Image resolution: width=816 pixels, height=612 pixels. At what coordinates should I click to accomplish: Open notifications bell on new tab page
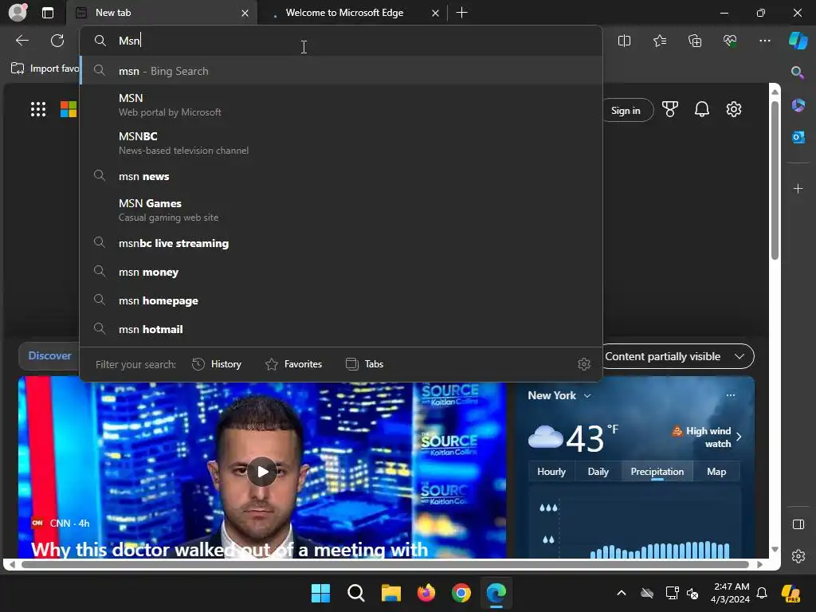point(701,109)
